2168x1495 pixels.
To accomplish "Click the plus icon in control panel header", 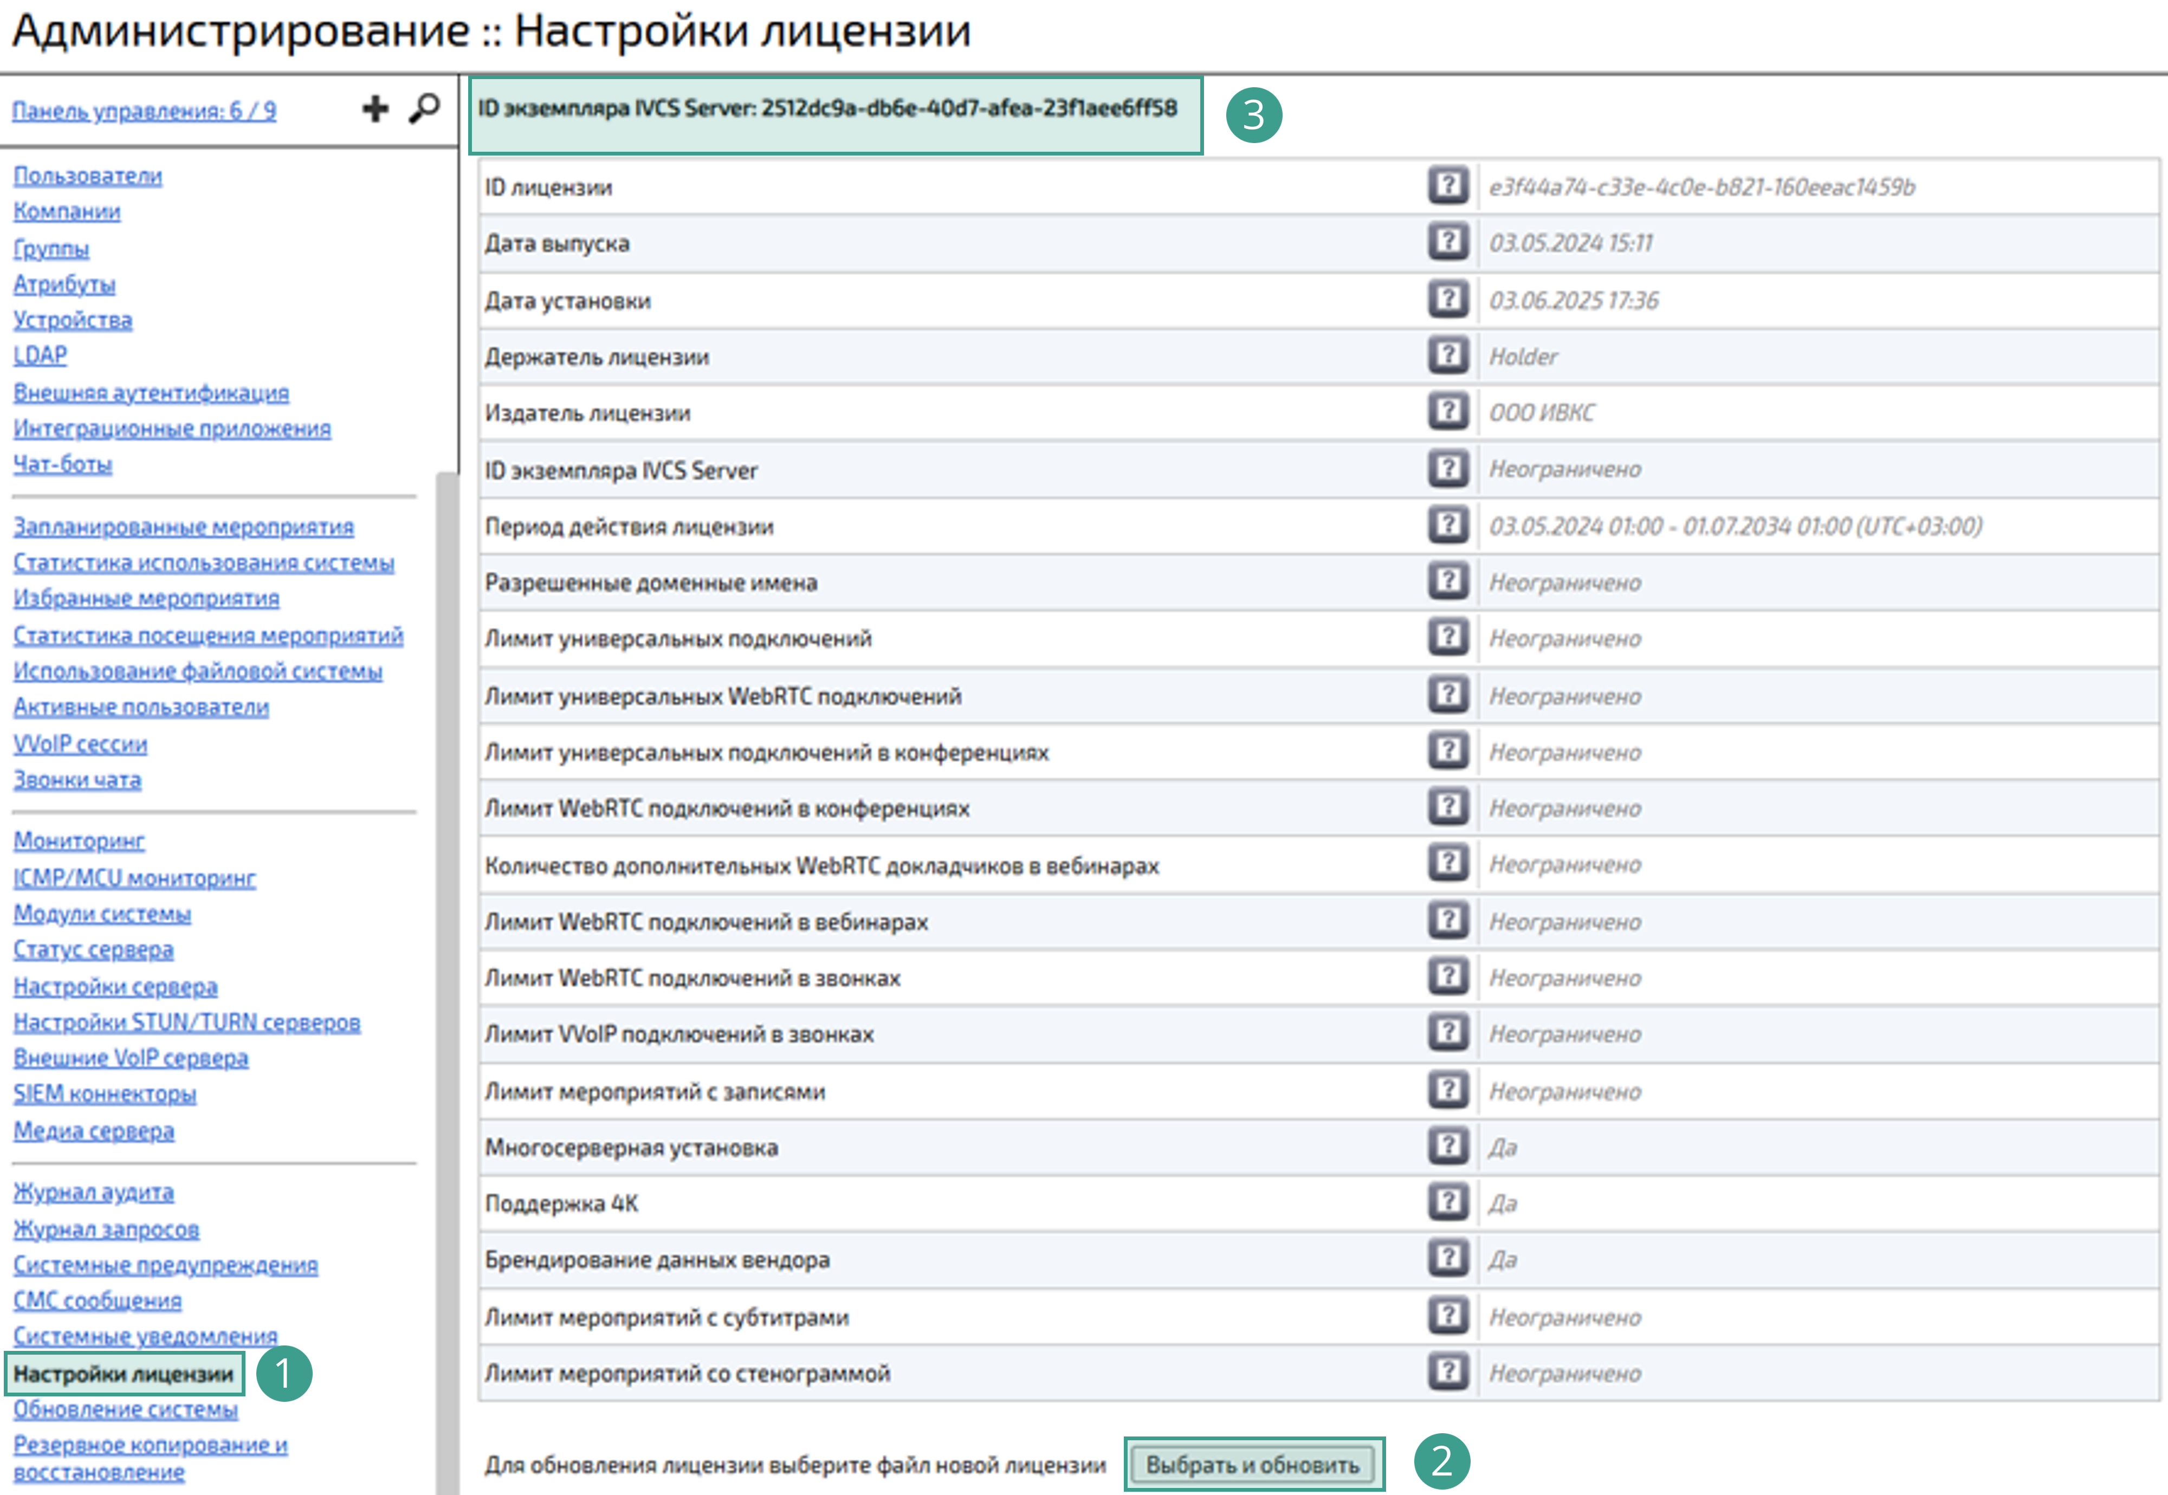I will point(374,109).
